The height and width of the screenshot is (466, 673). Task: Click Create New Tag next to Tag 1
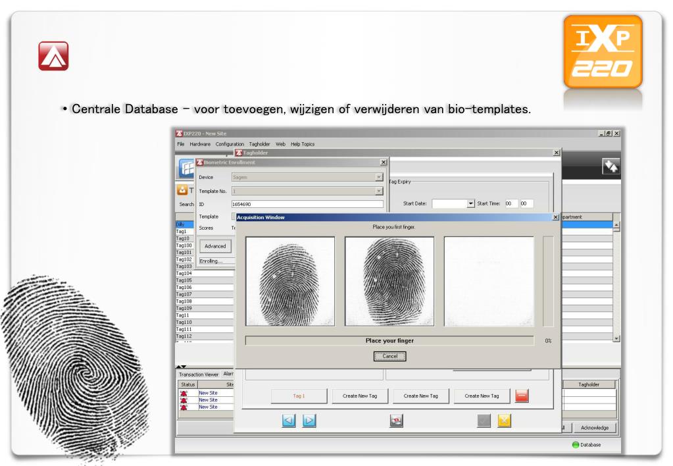(360, 396)
